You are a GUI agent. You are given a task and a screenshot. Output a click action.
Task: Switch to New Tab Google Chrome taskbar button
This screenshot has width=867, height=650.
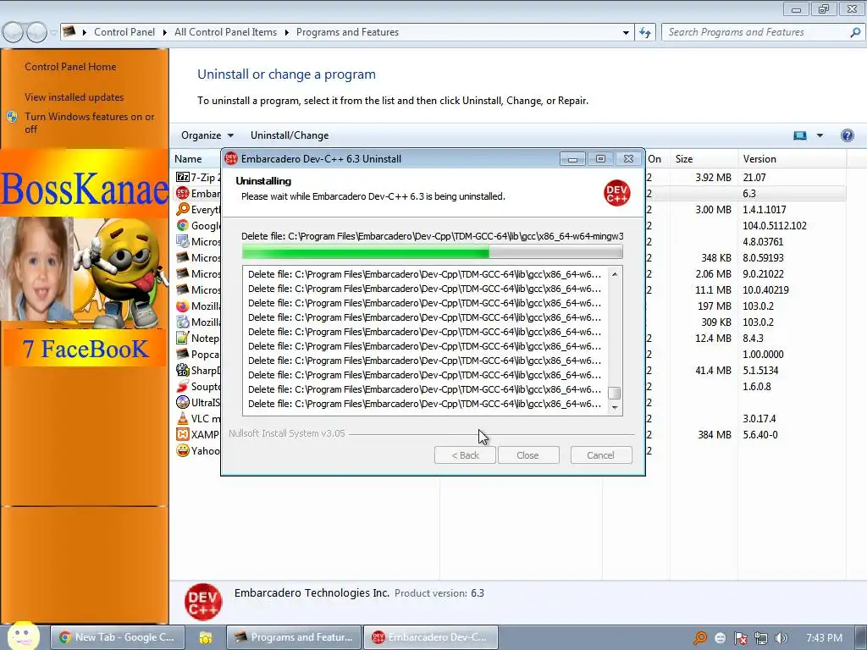tap(118, 637)
